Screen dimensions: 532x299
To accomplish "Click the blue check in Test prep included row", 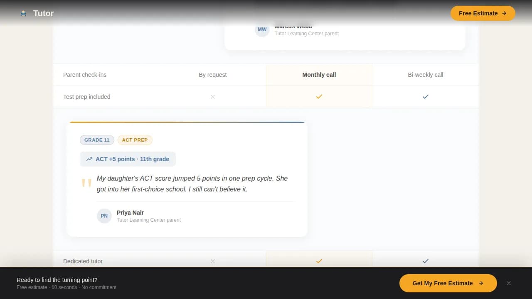I will 426,97.
